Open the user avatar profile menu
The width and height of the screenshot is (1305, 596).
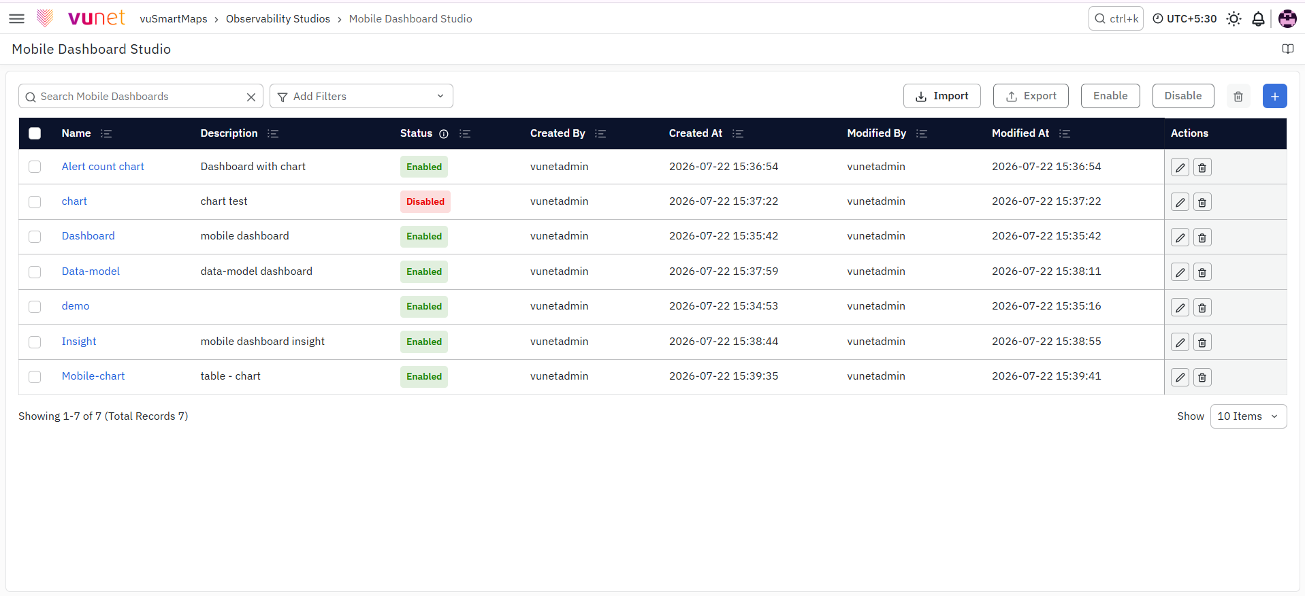[1287, 19]
